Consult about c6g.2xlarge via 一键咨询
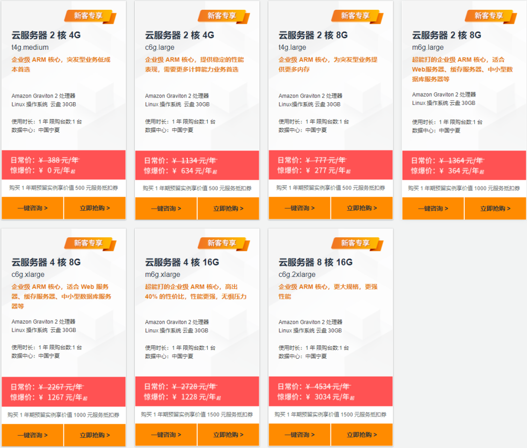 coord(300,435)
